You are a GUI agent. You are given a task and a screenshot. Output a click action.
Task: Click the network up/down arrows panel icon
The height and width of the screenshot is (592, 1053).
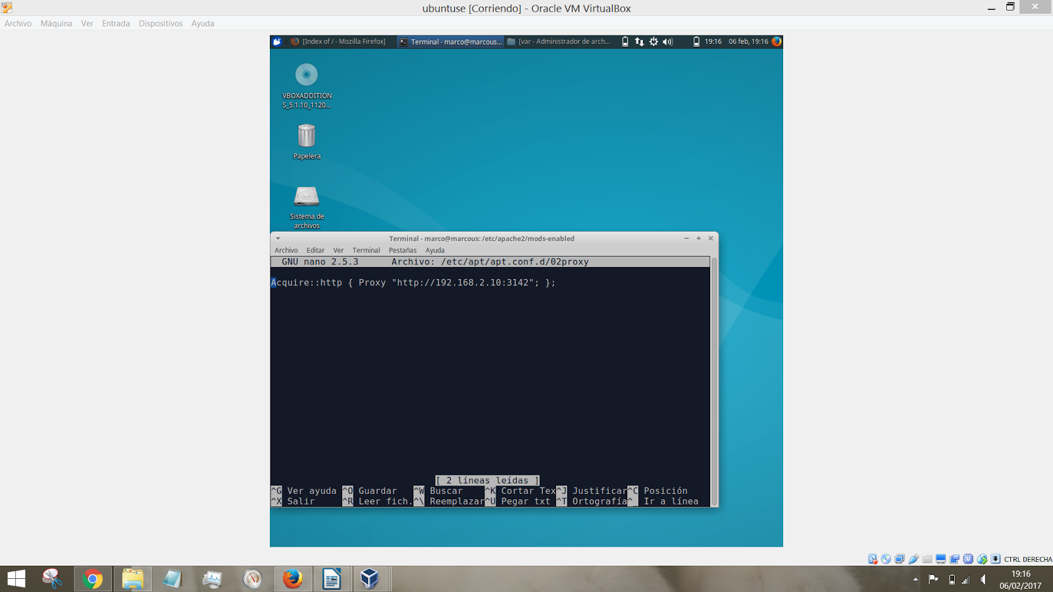pos(639,41)
